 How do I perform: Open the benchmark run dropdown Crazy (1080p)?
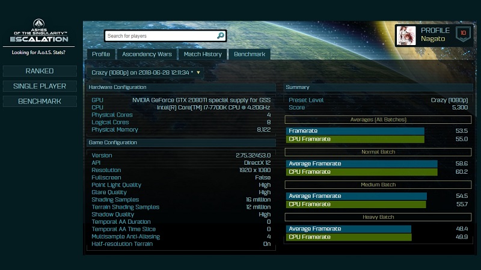pos(145,73)
